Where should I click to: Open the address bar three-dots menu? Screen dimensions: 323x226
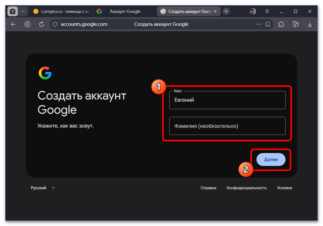[258, 24]
